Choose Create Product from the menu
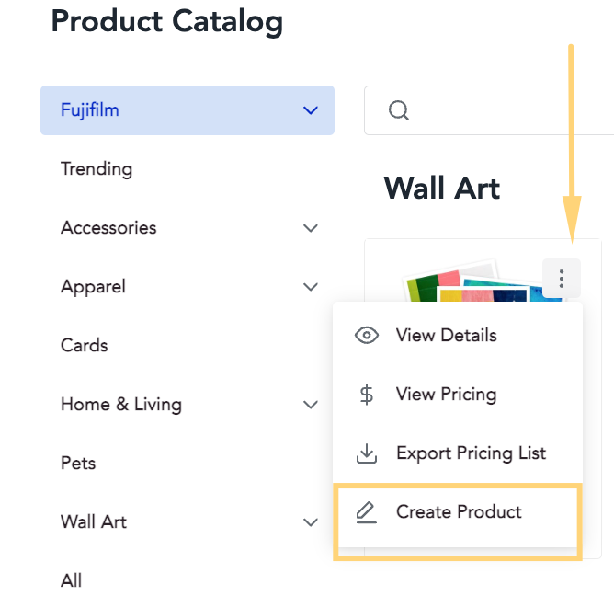The width and height of the screenshot is (614, 596). 458,512
